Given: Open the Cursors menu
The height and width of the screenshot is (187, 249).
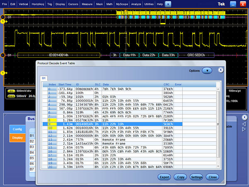Looking at the screenshot, I should 73,3.
